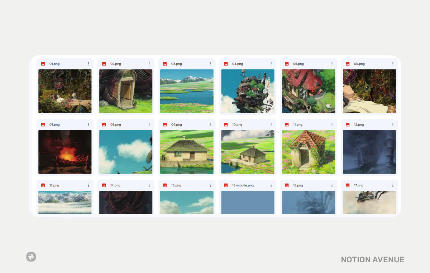Open the more options menu for 11.png
This screenshot has width=430, height=273.
[x=332, y=125]
